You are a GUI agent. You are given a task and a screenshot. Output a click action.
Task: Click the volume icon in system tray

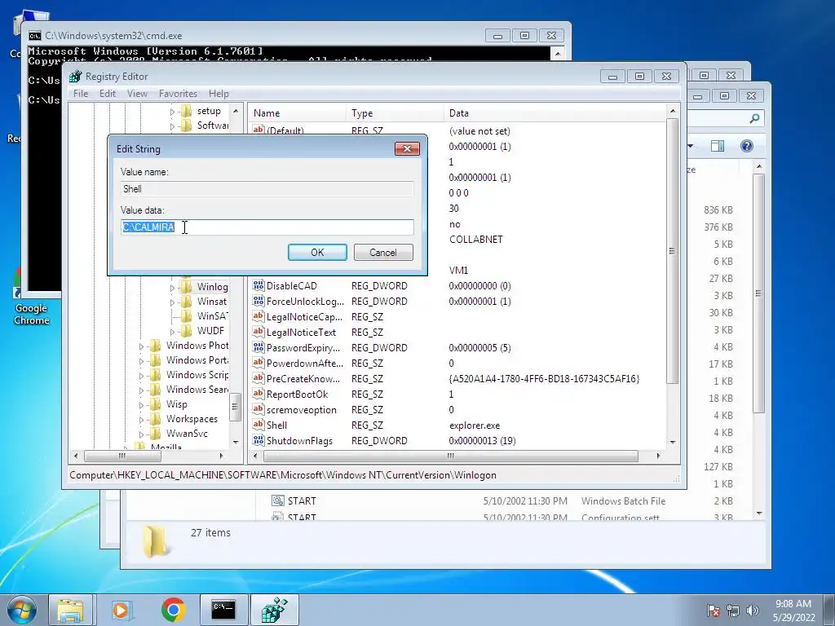point(753,611)
